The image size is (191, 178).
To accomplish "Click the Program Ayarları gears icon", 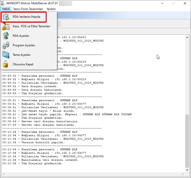I will [x=6, y=45].
